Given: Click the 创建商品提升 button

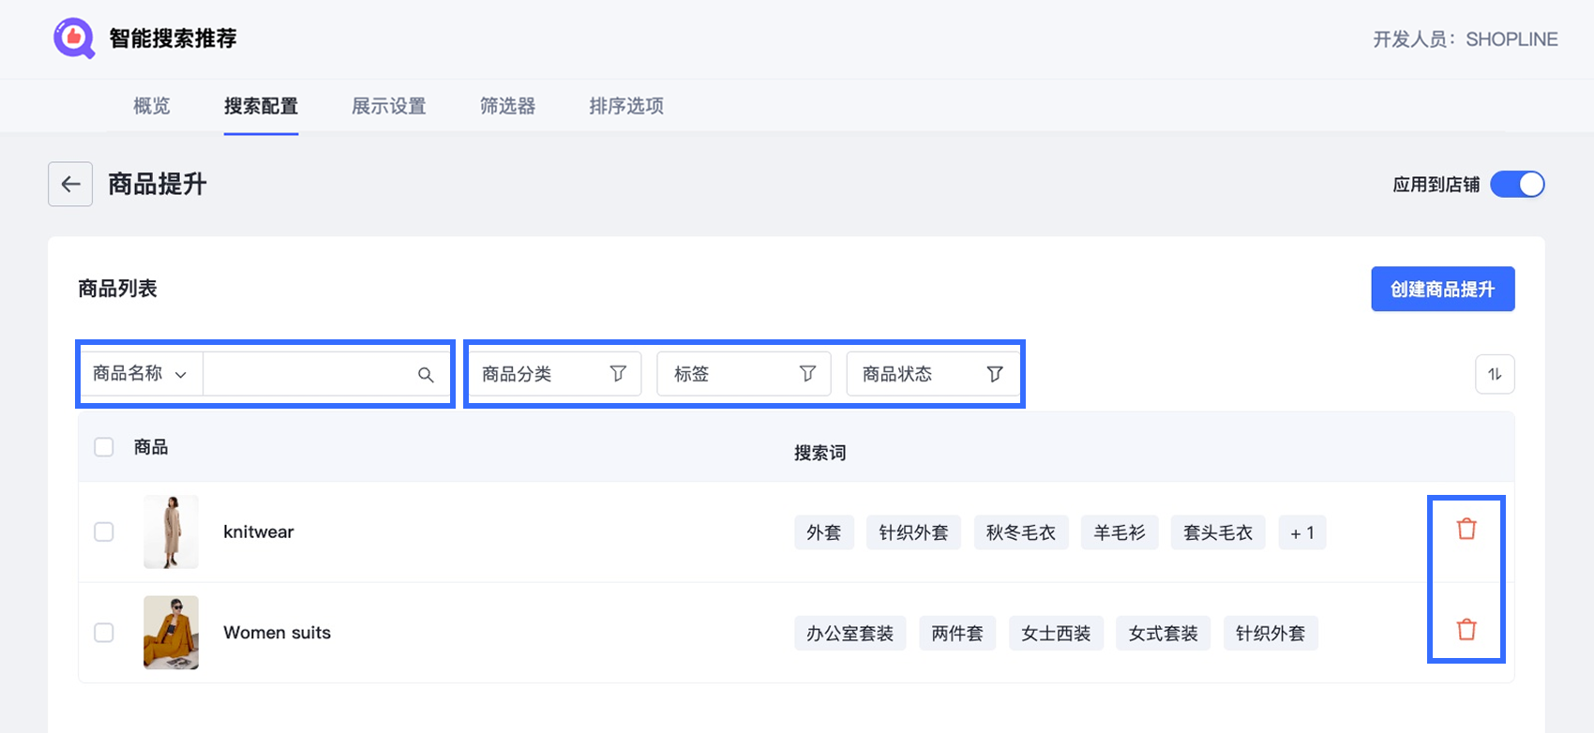Looking at the screenshot, I should tap(1442, 290).
